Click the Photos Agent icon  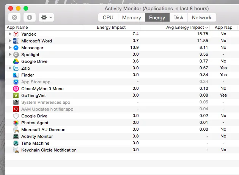16,123
